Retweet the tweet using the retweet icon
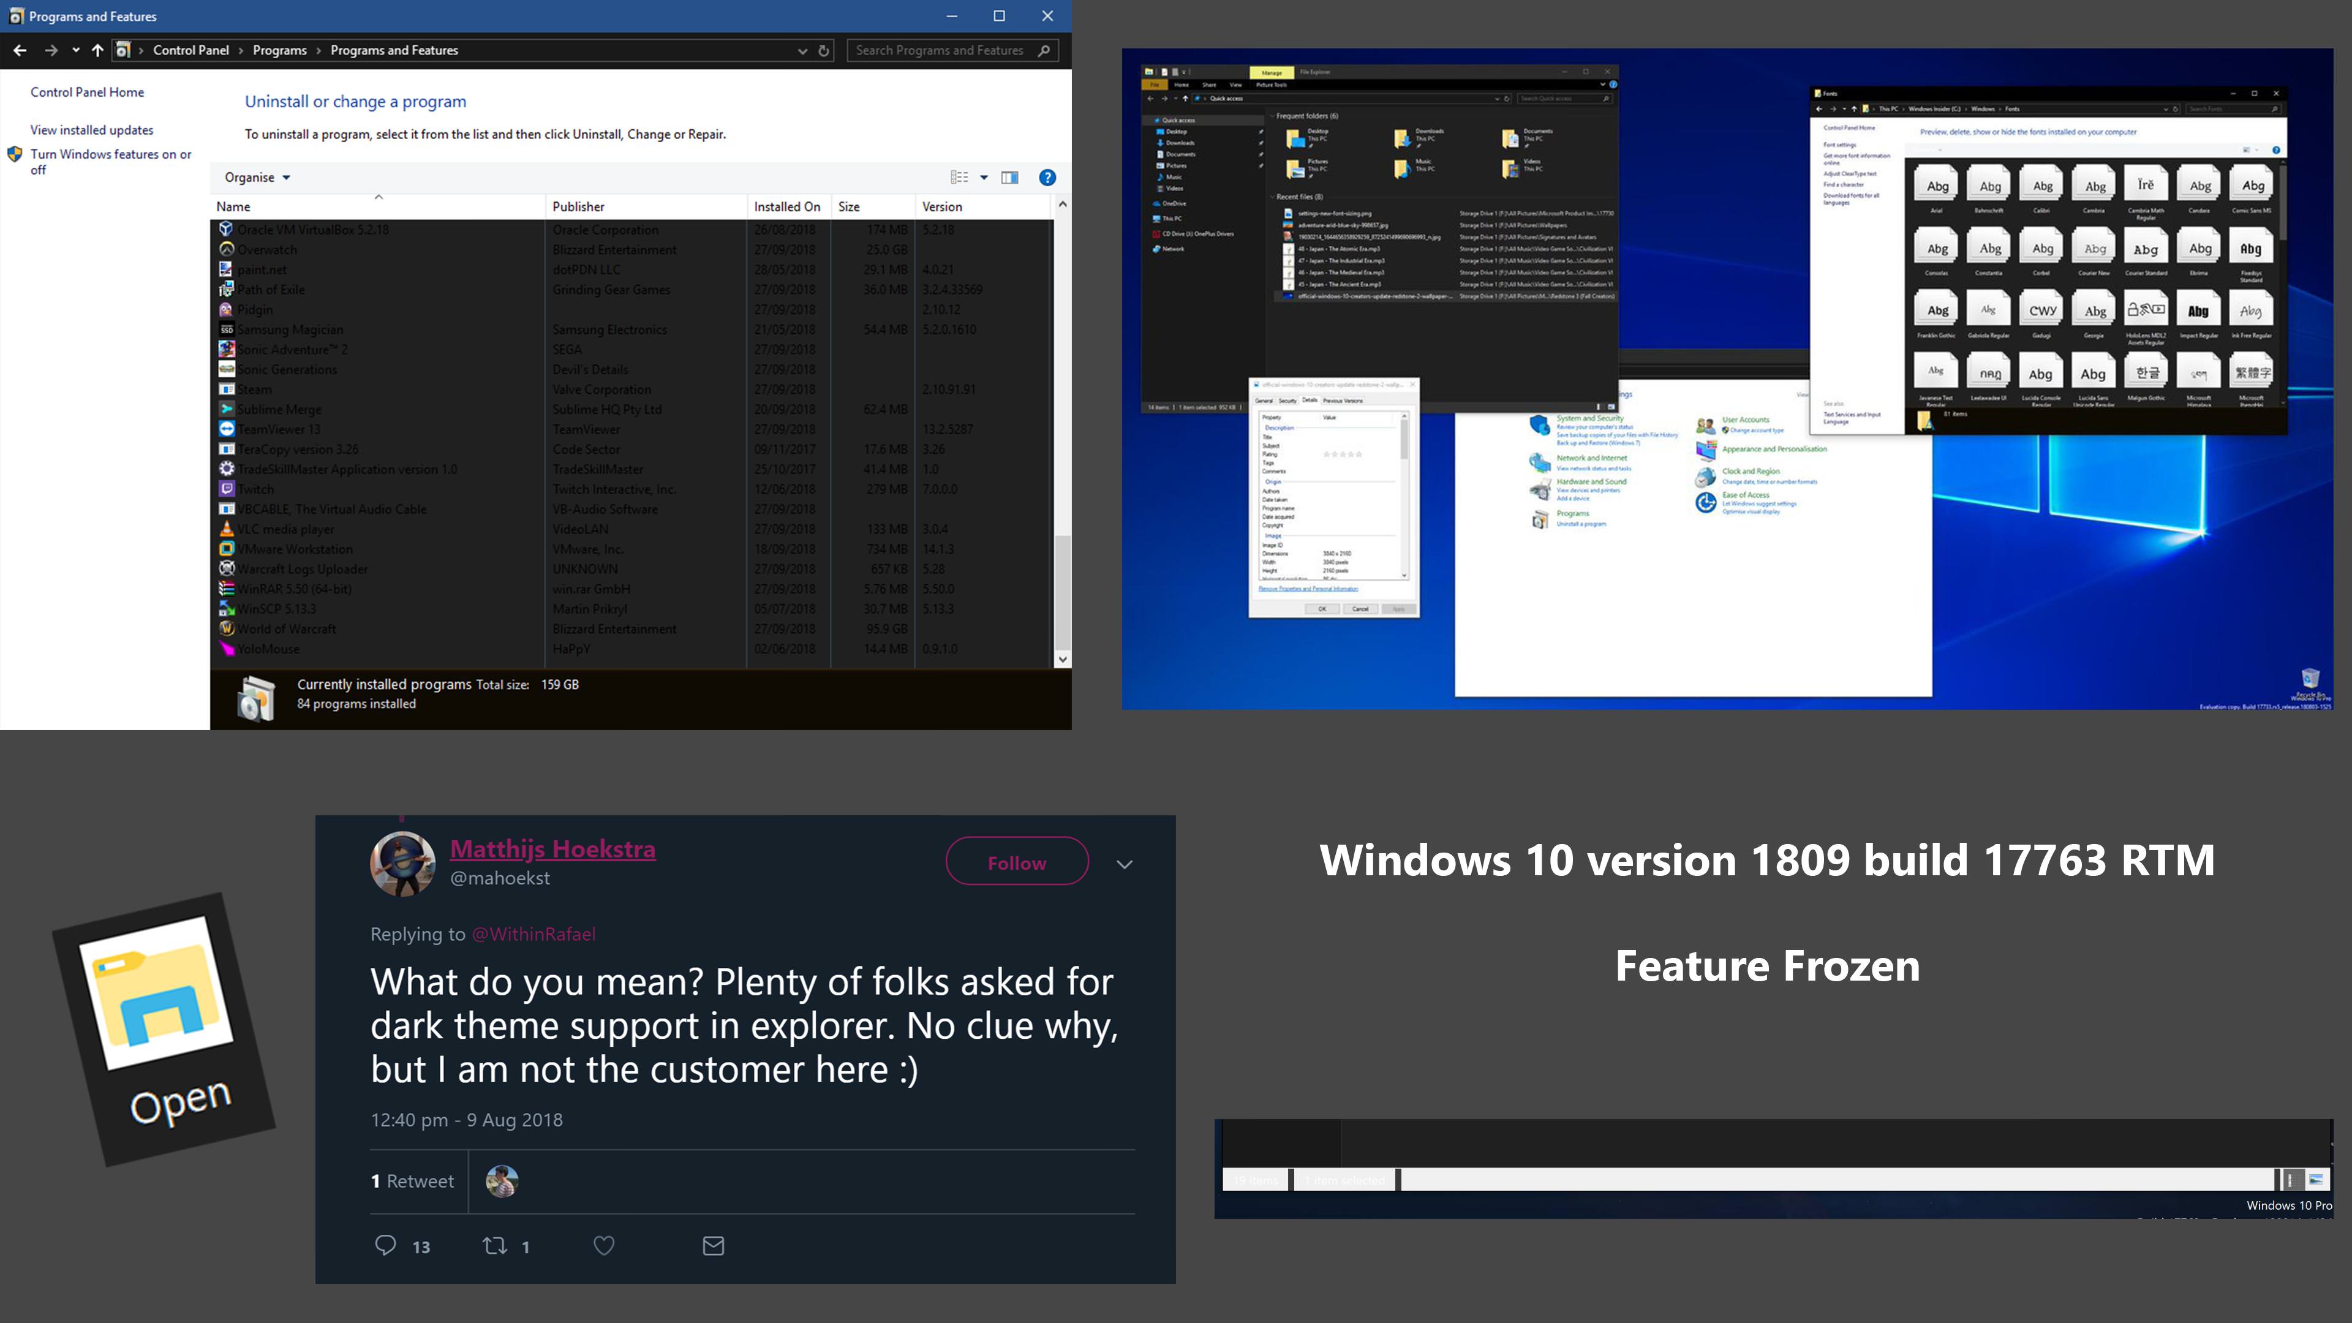The height and width of the screenshot is (1323, 2352). click(494, 1245)
